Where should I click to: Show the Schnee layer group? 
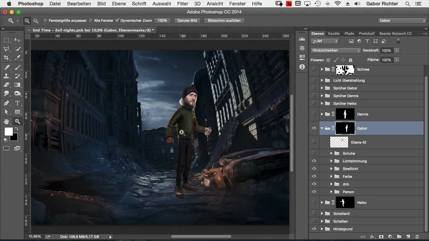314,69
